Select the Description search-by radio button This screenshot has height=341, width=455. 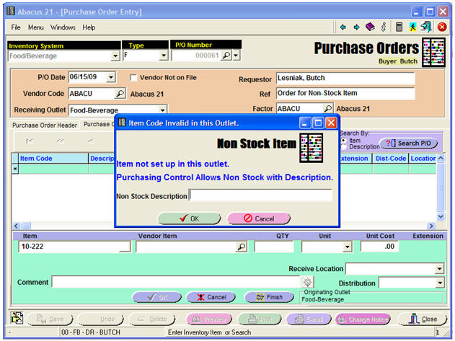pos(343,146)
